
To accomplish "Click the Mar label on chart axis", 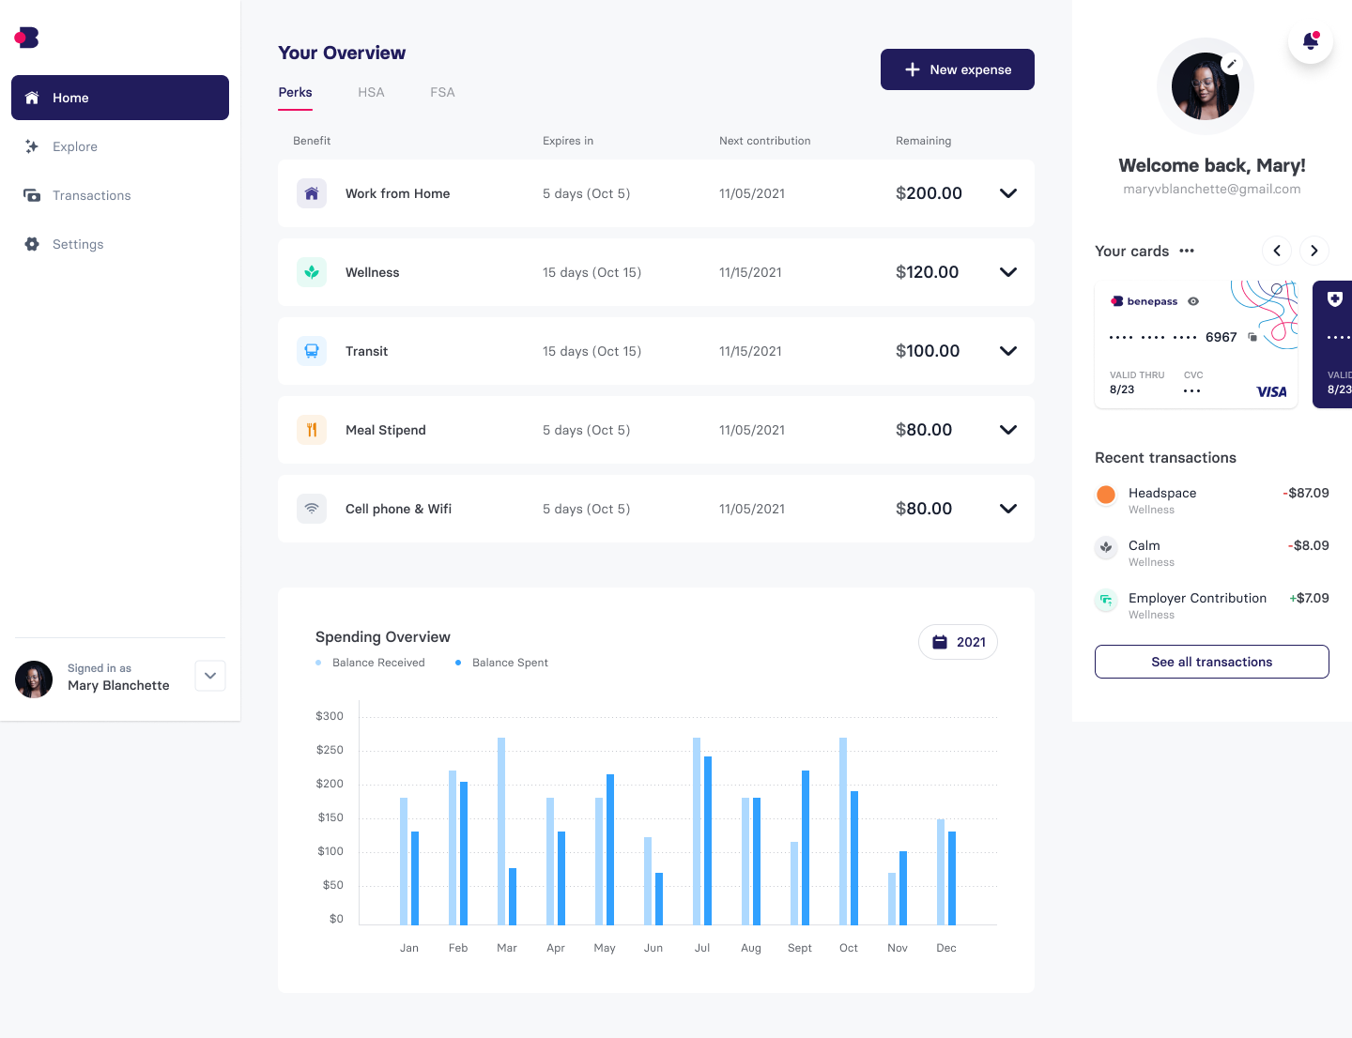I will 507,948.
